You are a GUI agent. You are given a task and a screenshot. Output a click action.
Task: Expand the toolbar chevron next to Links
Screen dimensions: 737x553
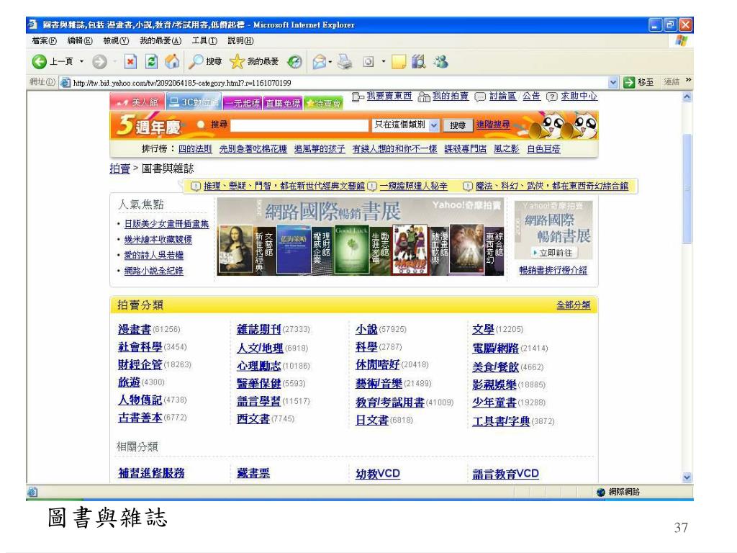(x=688, y=81)
